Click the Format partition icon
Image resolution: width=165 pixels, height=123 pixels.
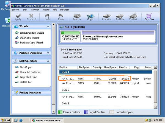click(x=133, y=17)
